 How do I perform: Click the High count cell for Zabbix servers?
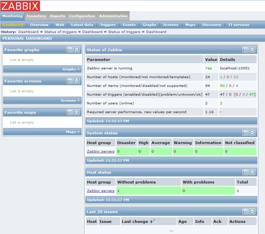pos(143,151)
